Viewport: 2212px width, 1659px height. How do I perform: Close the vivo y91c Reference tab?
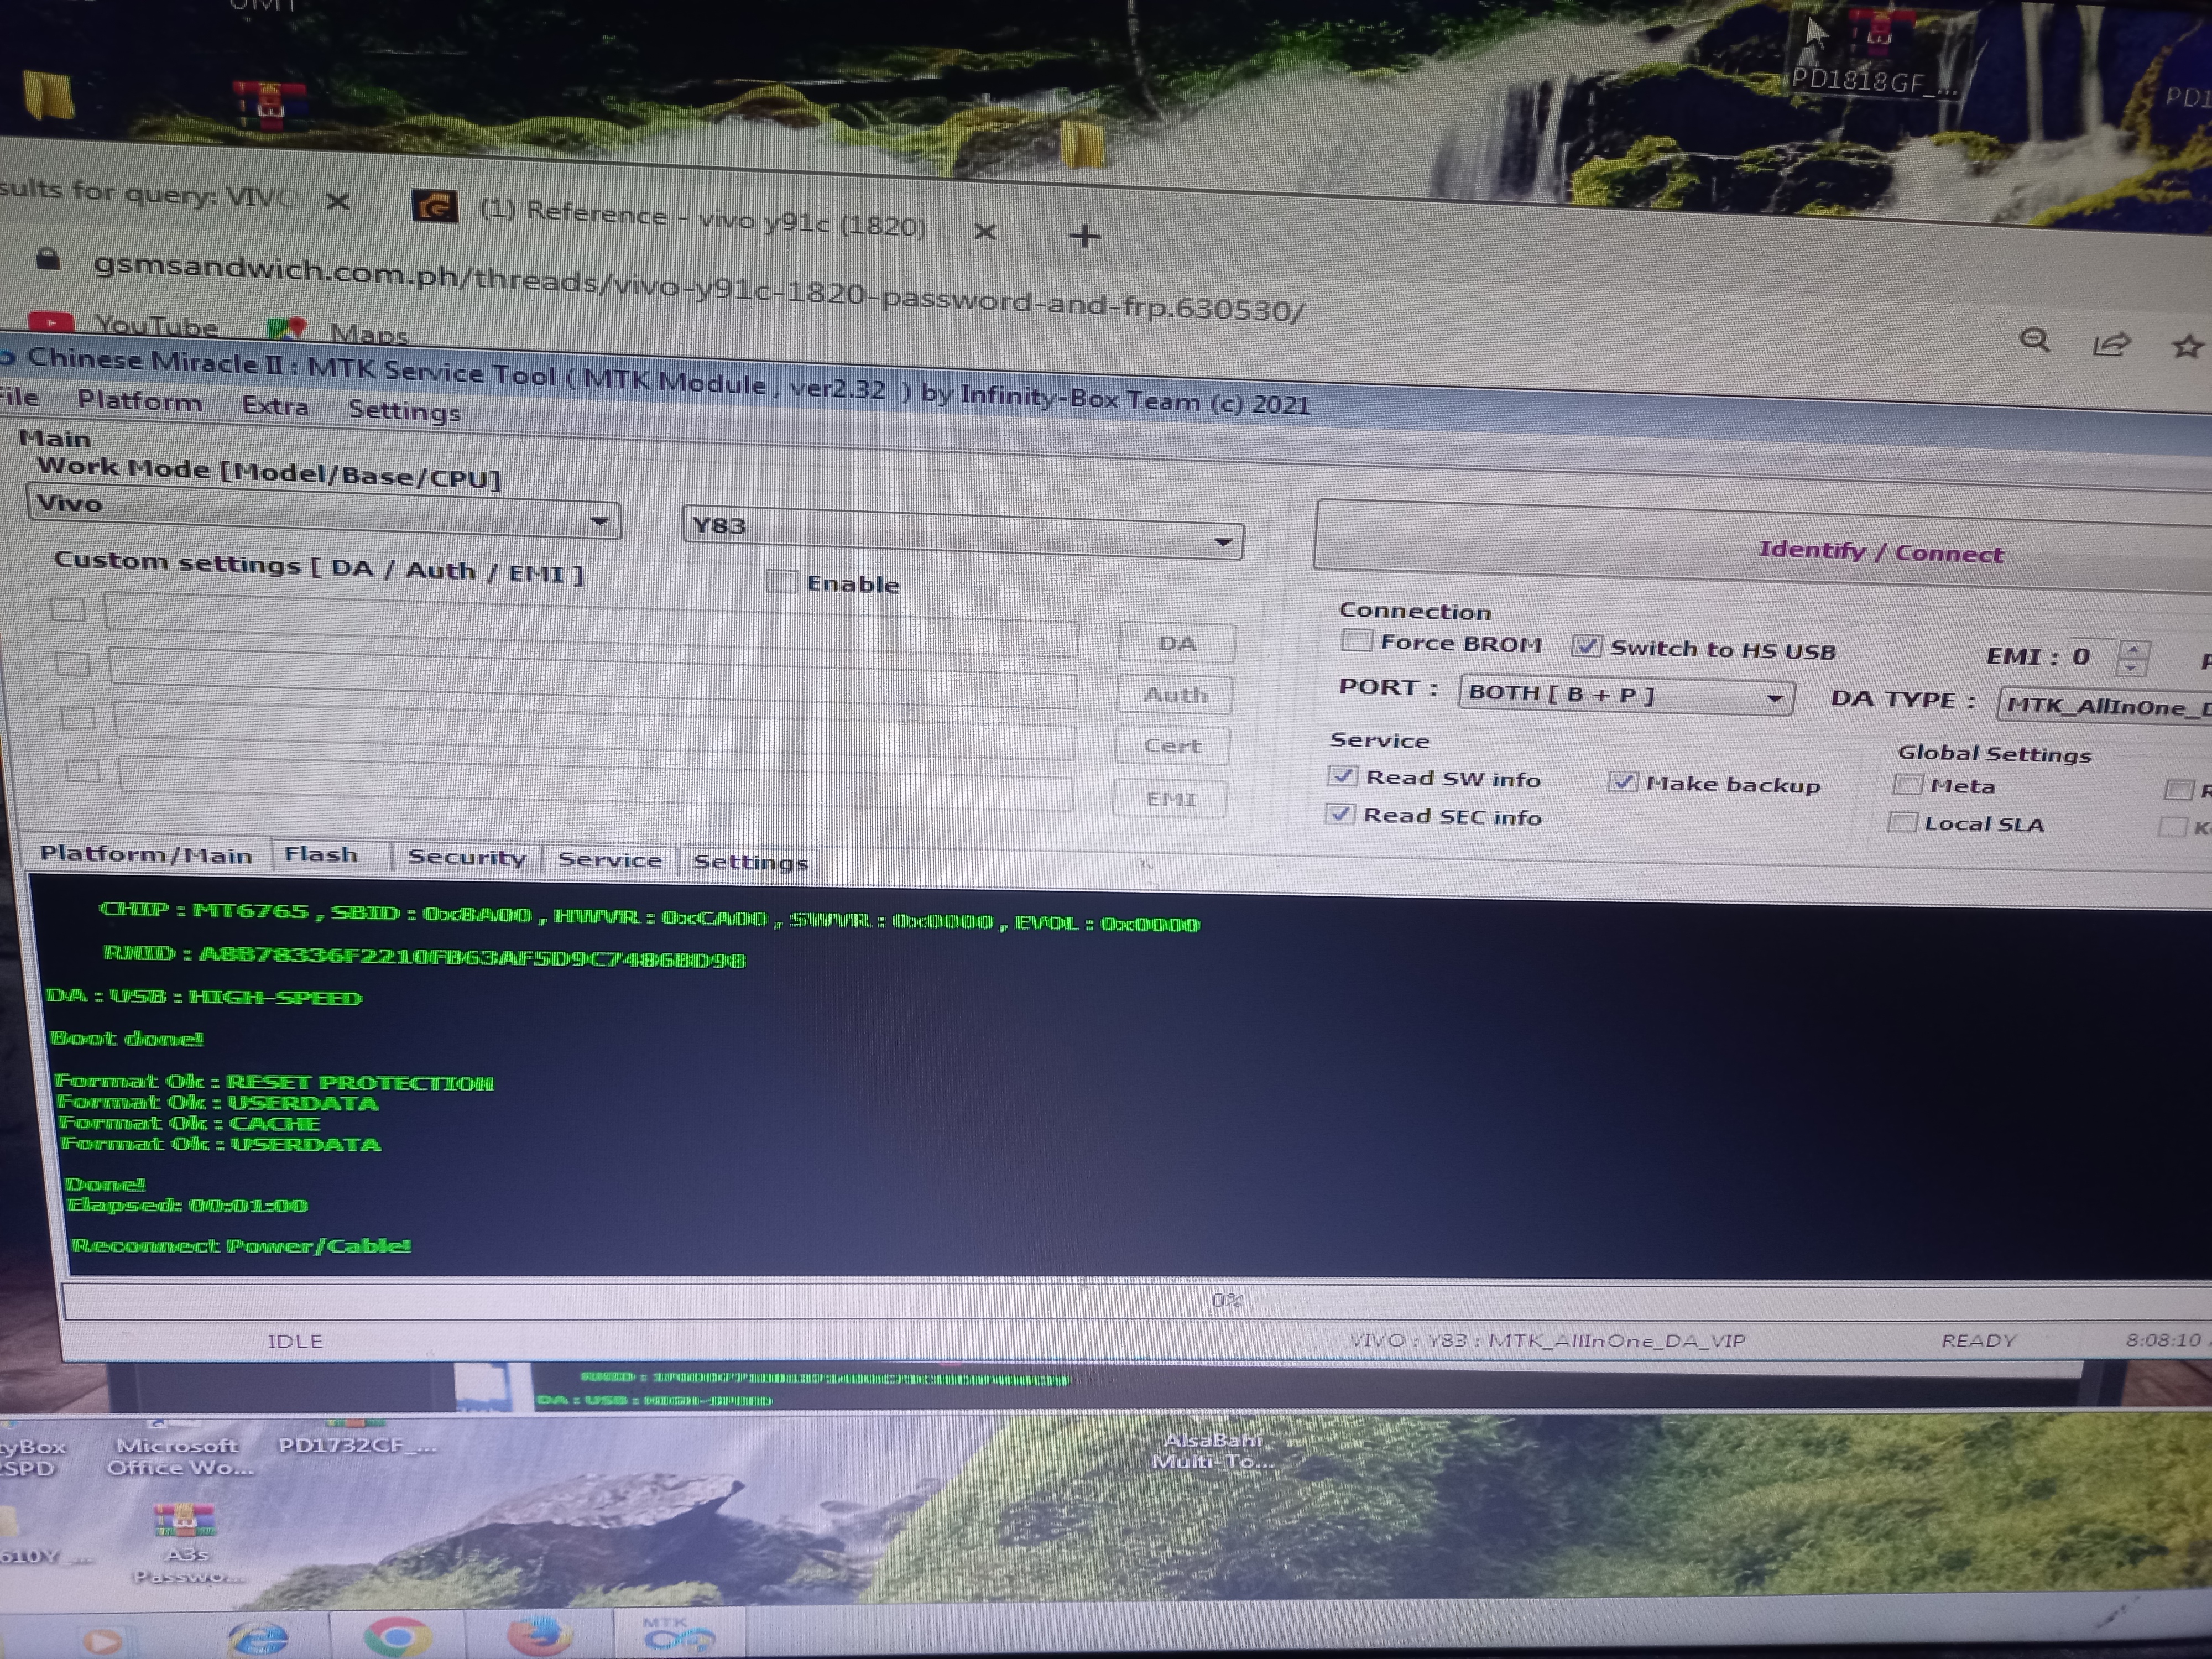coord(985,232)
